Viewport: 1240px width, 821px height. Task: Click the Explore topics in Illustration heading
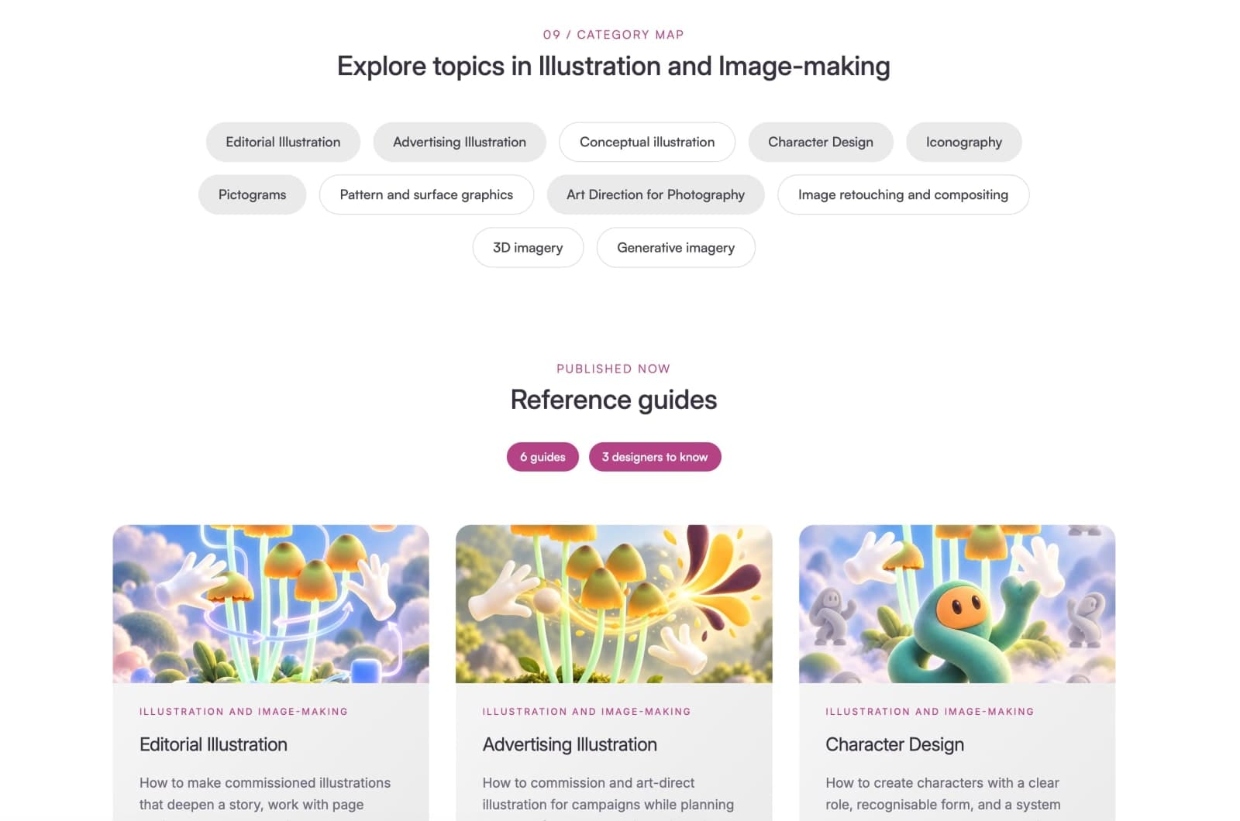click(614, 66)
